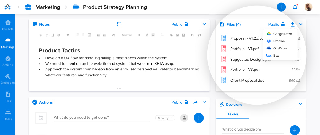Share actions using the arrow icon
Viewport: 320px width, 135px height.
tap(196, 102)
